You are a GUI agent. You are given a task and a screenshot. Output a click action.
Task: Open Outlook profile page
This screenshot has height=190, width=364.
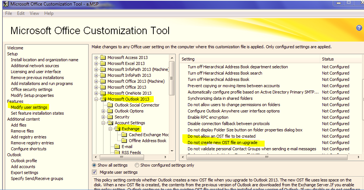click(x=24, y=161)
